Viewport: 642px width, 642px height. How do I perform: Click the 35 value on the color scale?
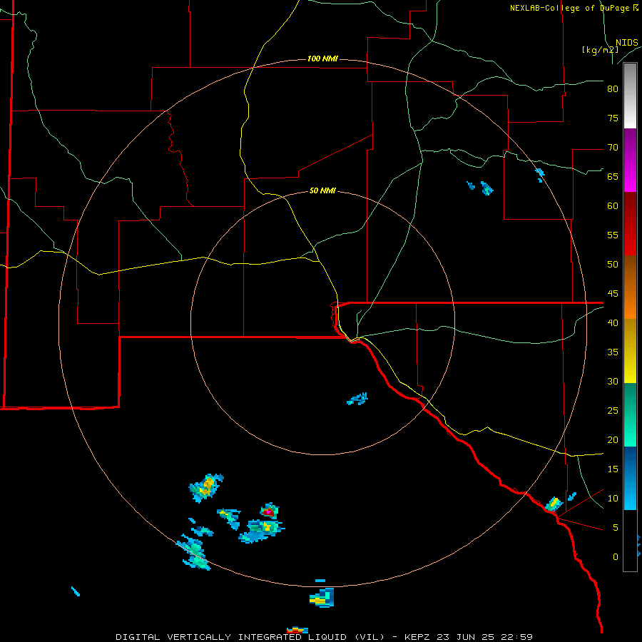[613, 352]
